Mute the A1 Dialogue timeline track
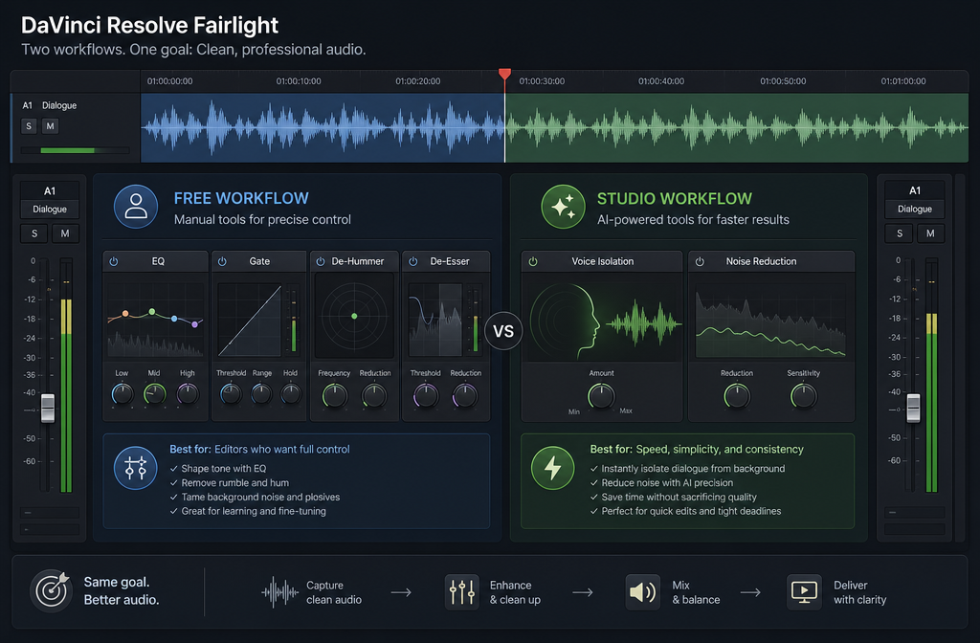This screenshot has width=980, height=643. [x=50, y=126]
